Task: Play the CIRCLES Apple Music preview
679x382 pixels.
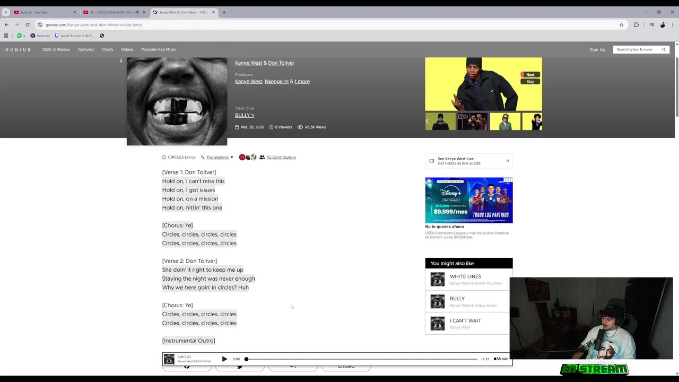Action: [224, 359]
